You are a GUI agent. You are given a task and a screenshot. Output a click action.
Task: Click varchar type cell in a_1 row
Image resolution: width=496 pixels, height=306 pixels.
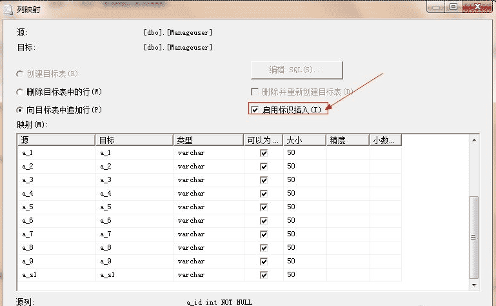point(208,153)
